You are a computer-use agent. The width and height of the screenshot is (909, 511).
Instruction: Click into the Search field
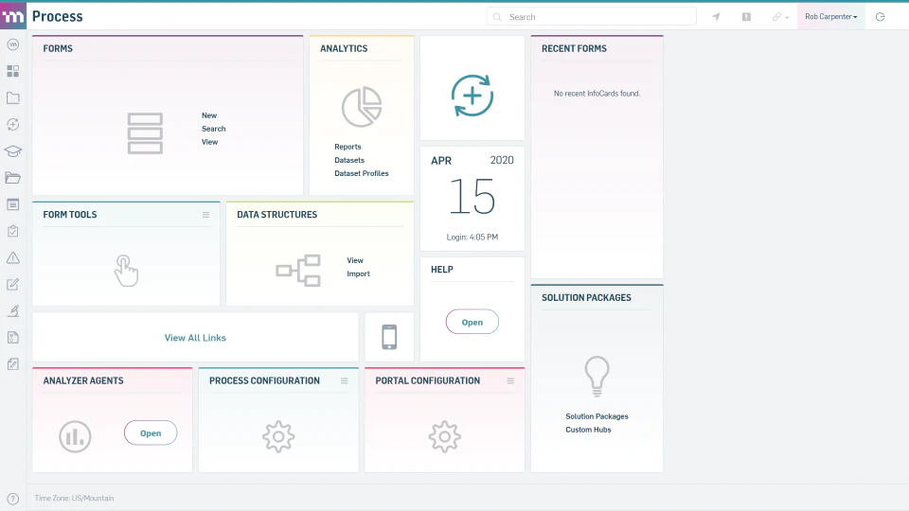click(591, 17)
